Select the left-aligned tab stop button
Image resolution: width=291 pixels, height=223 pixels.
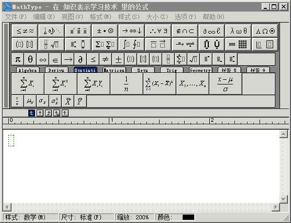[x=31, y=113]
